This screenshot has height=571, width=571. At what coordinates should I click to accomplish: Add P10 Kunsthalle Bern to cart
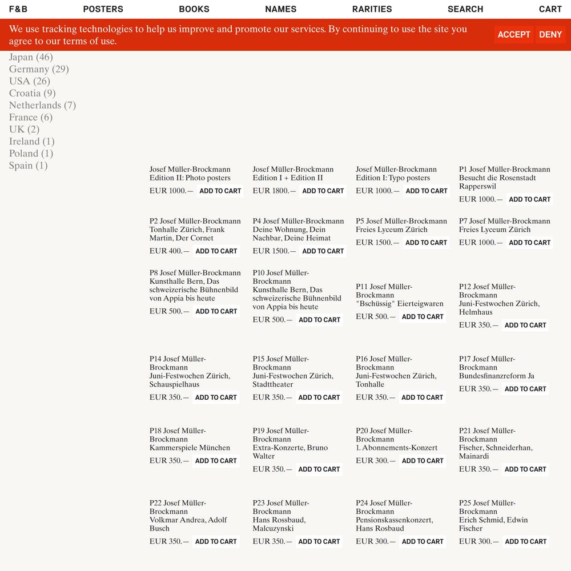(x=319, y=320)
